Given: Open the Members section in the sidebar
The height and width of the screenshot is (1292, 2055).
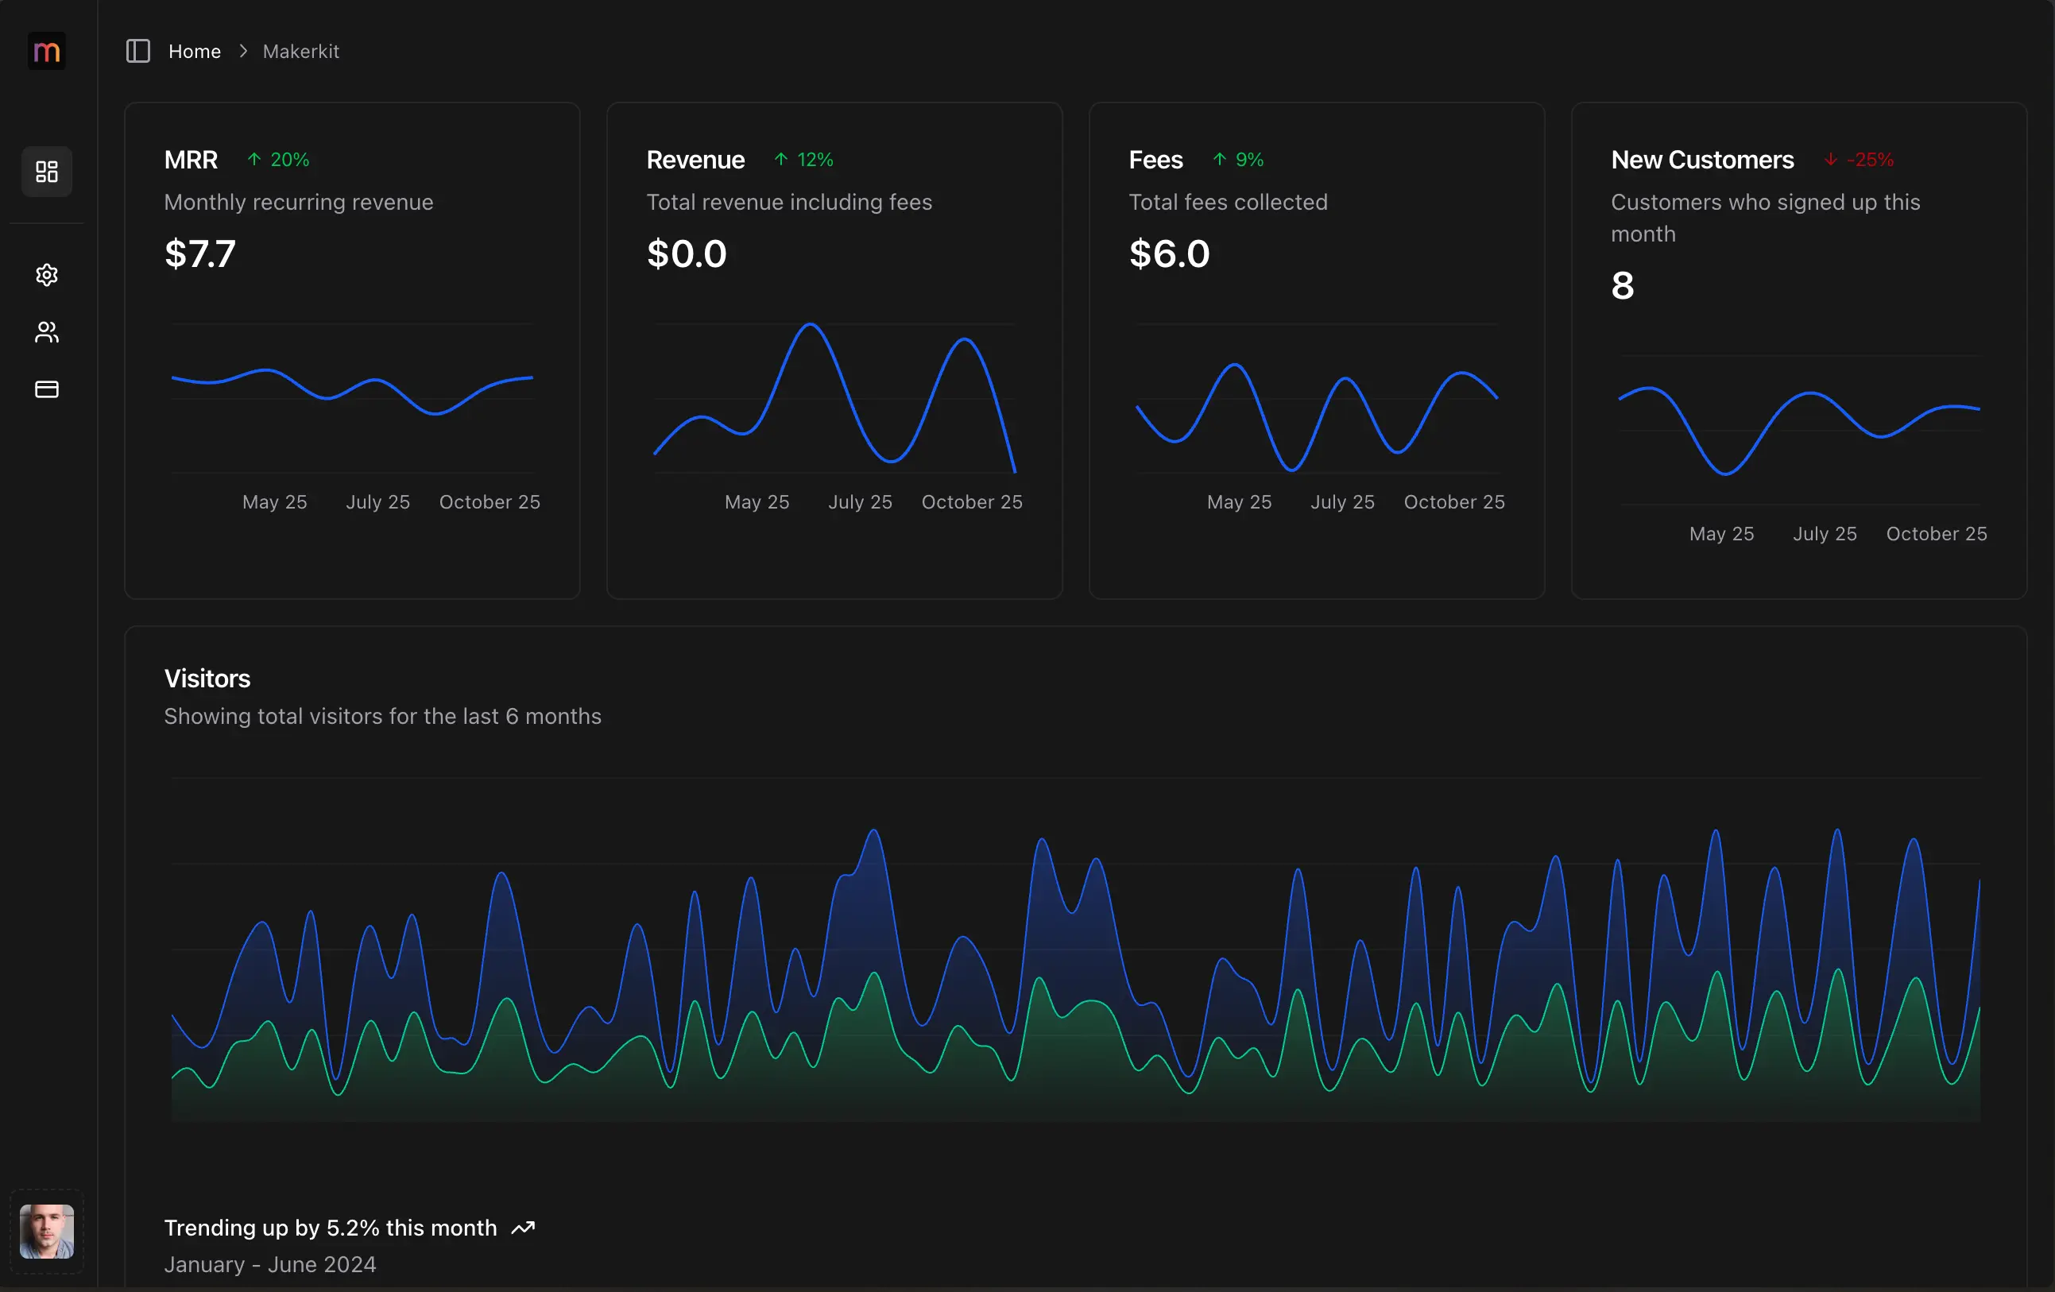Looking at the screenshot, I should click(x=46, y=332).
